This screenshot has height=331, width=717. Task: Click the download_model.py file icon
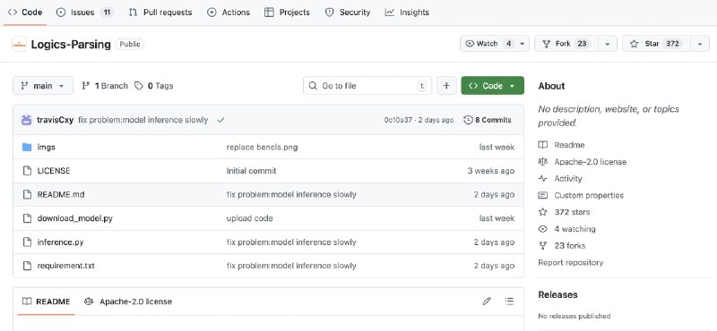[x=27, y=218]
